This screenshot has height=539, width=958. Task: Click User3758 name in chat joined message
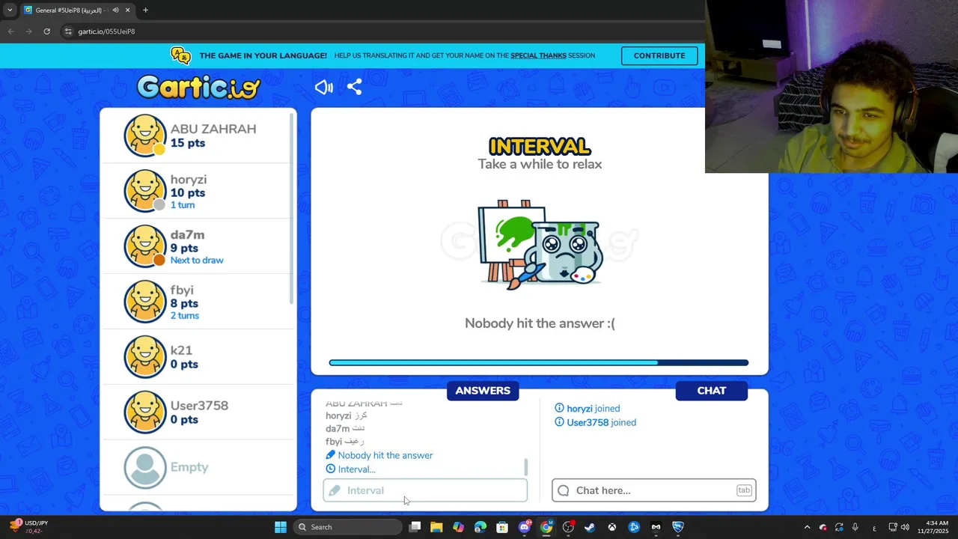click(588, 422)
